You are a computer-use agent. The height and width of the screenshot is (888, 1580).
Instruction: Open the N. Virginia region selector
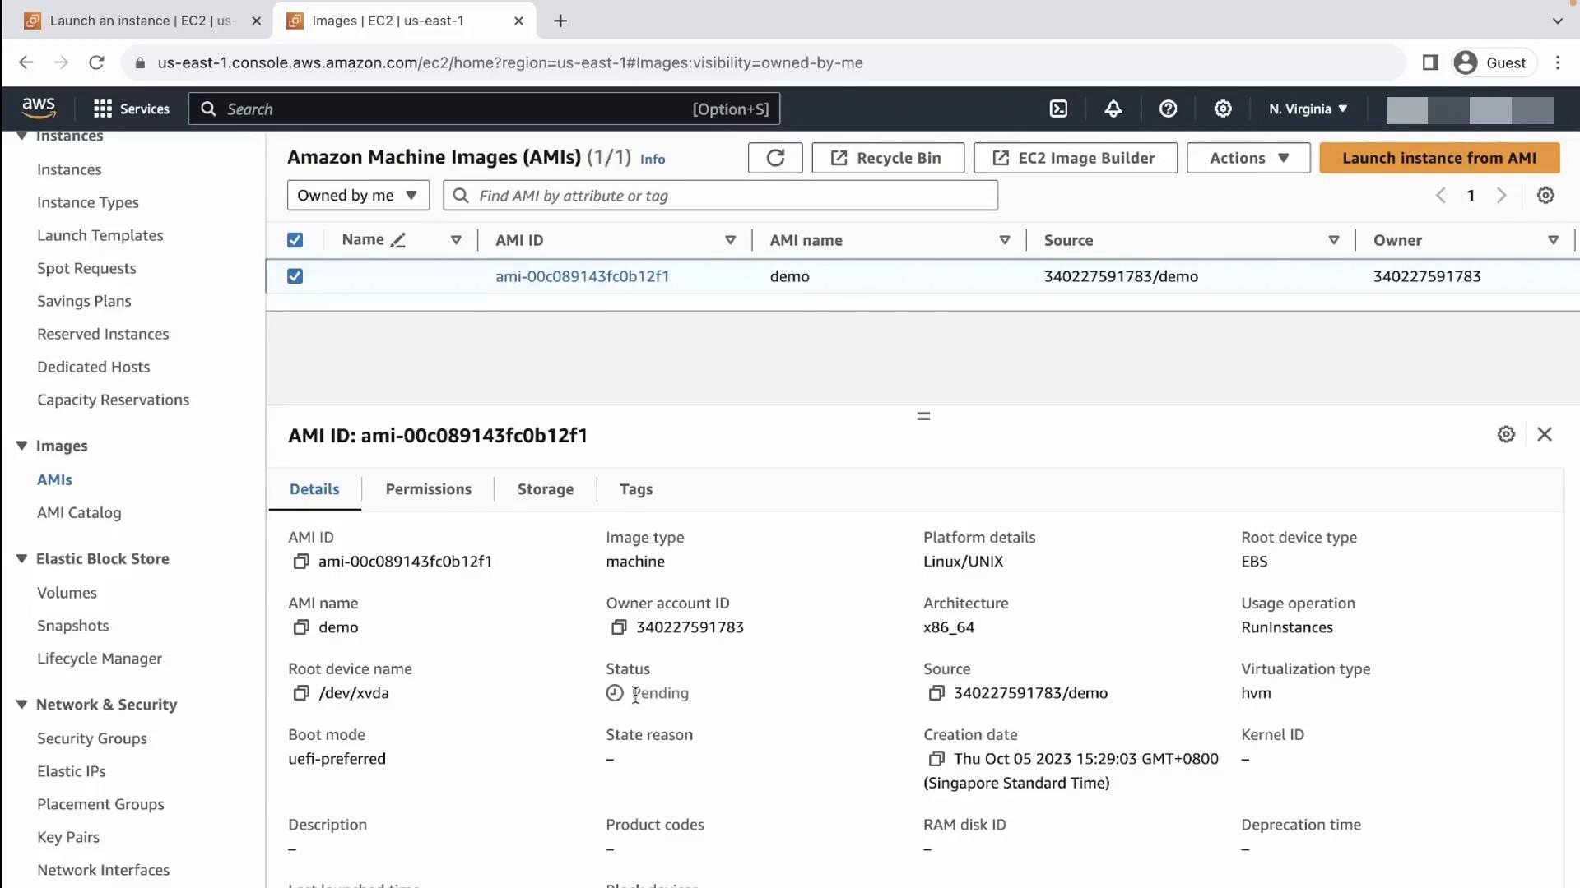point(1308,109)
